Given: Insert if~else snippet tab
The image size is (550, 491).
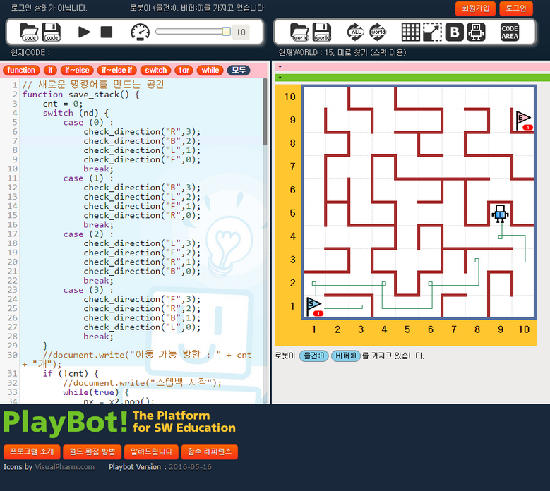Looking at the screenshot, I should point(77,70).
